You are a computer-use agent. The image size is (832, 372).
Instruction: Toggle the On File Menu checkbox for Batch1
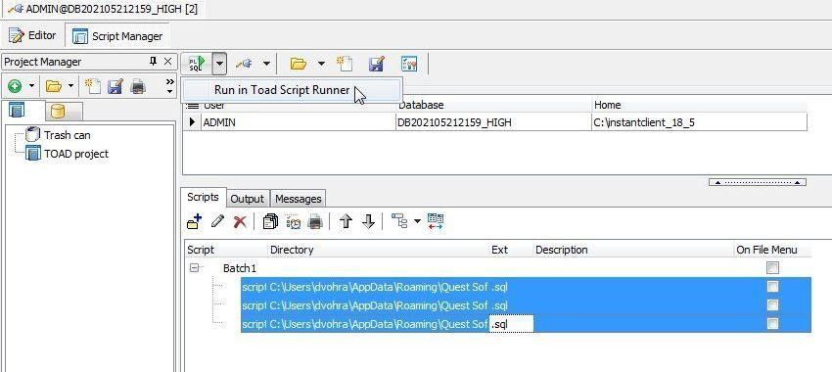772,268
